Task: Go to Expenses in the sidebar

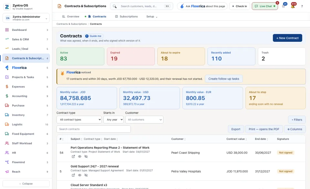Action: coord(26,87)
